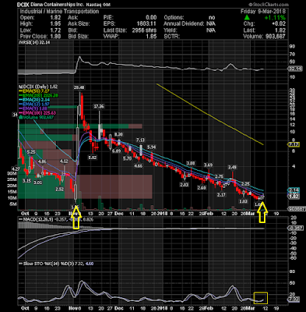Click the EPS value 1803.11

click(x=147, y=24)
